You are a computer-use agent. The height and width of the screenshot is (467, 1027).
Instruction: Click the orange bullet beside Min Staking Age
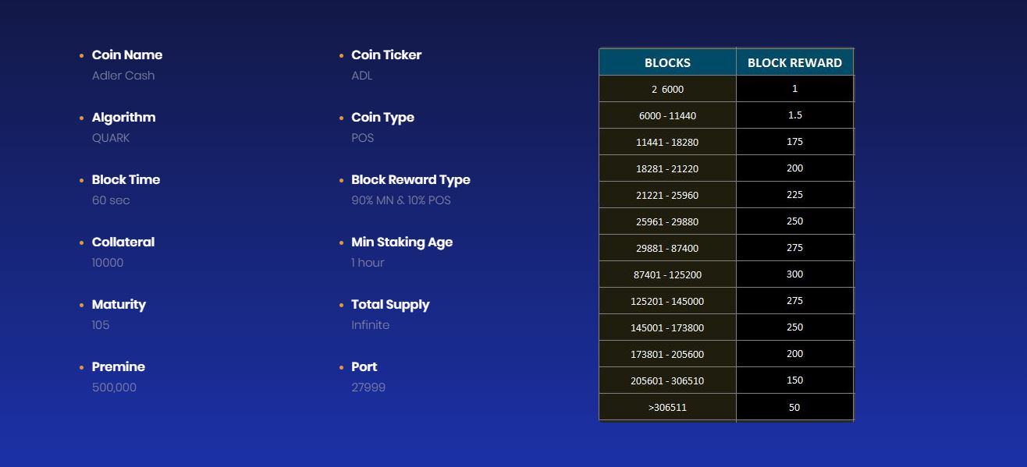point(341,242)
